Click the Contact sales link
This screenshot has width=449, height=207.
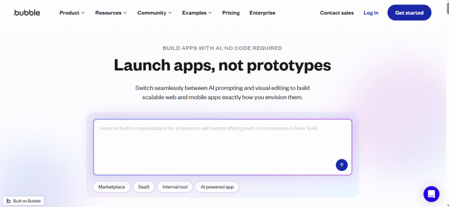point(337,13)
